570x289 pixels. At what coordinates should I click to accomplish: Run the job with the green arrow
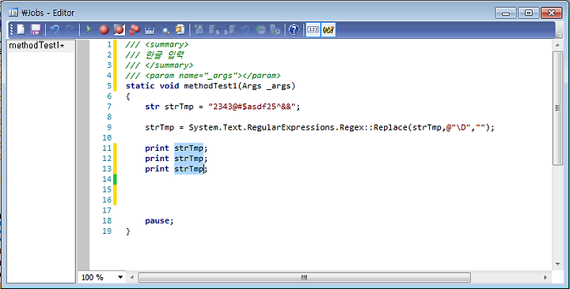pos(89,29)
